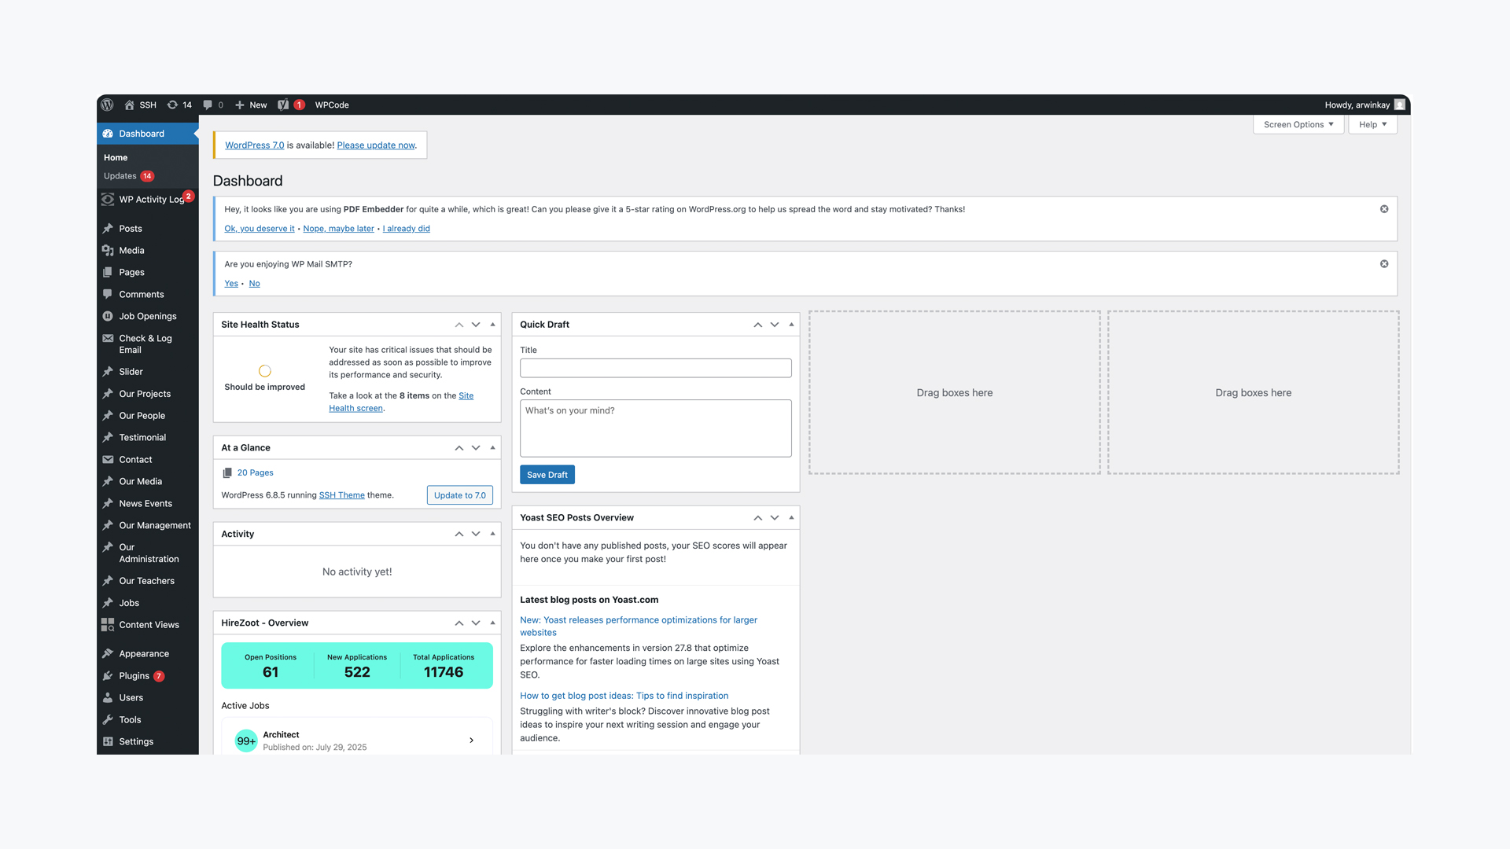Click the Site Health screen link
Image resolution: width=1510 pixels, height=849 pixels.
click(401, 402)
